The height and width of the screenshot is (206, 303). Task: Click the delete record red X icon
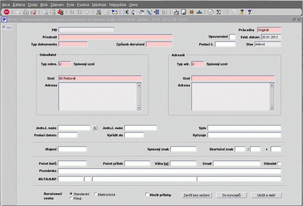(x=33, y=12)
